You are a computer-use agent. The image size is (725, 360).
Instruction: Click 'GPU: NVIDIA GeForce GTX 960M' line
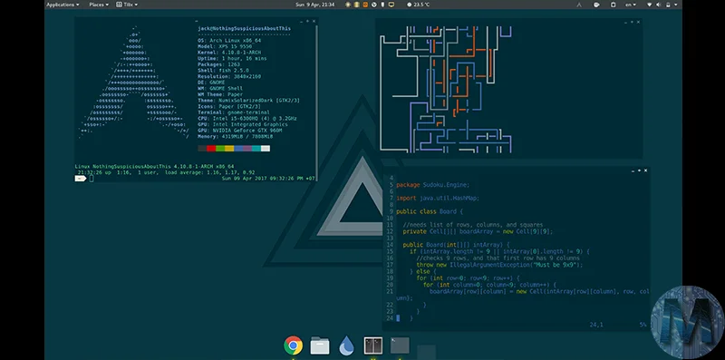coord(239,131)
